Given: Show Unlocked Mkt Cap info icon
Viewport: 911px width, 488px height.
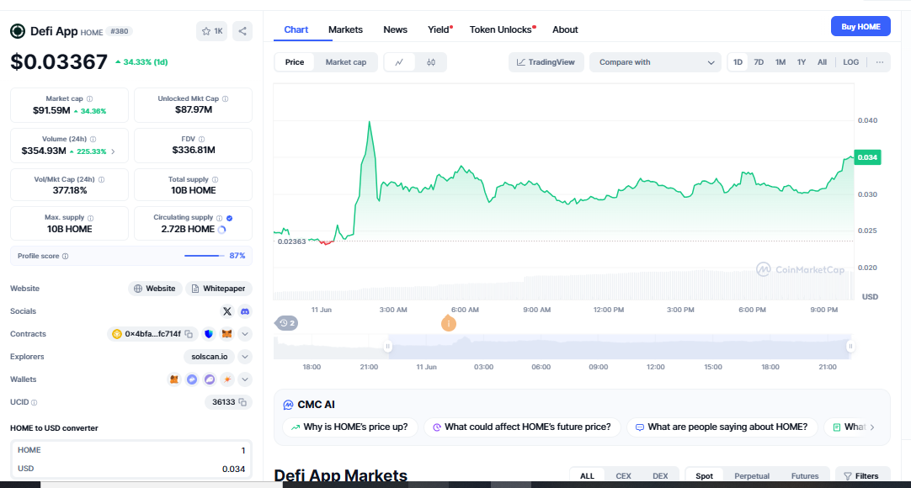Looking at the screenshot, I should 226,99.
